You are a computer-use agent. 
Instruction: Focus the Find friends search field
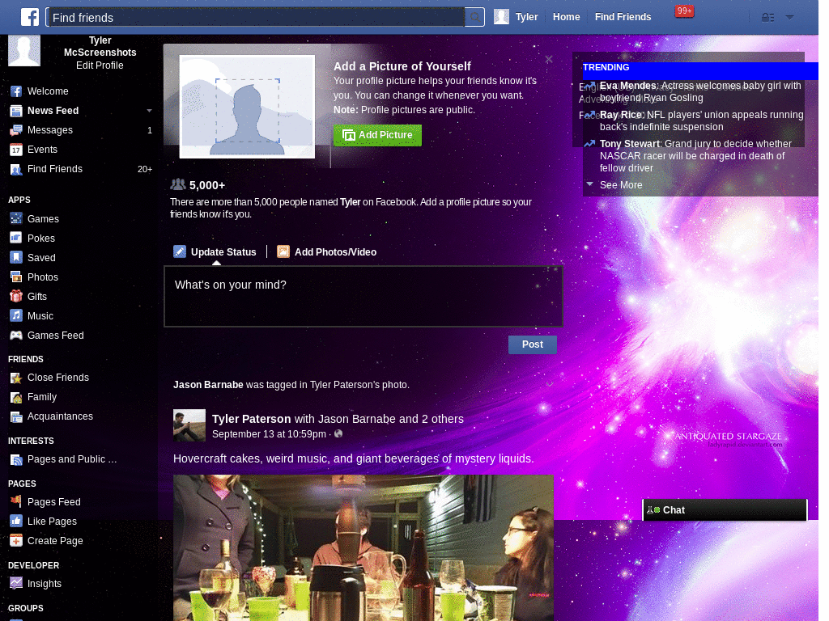(256, 18)
